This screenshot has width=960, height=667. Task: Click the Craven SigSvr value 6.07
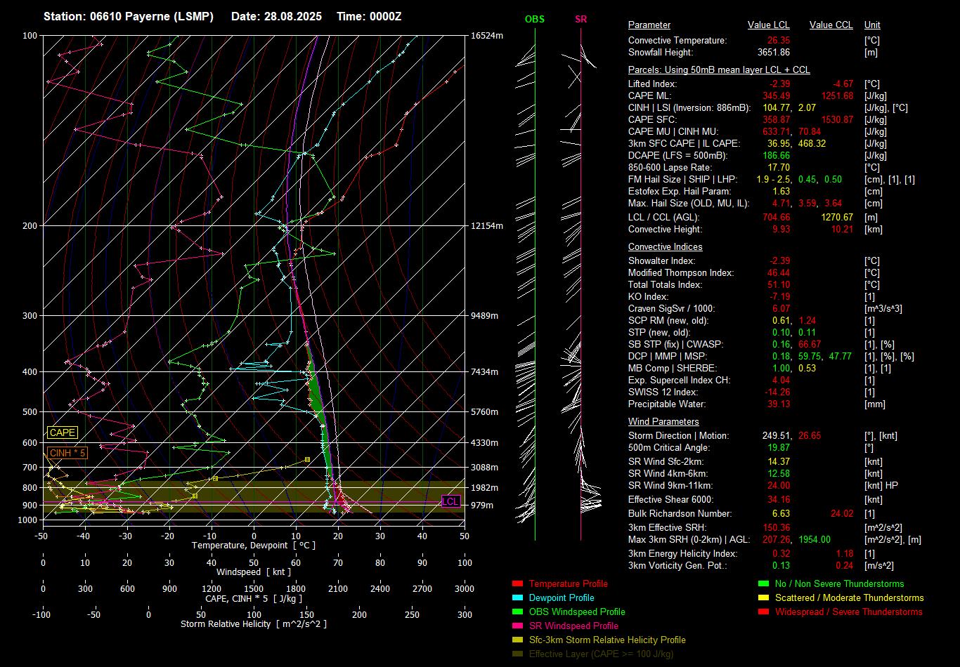pos(781,309)
